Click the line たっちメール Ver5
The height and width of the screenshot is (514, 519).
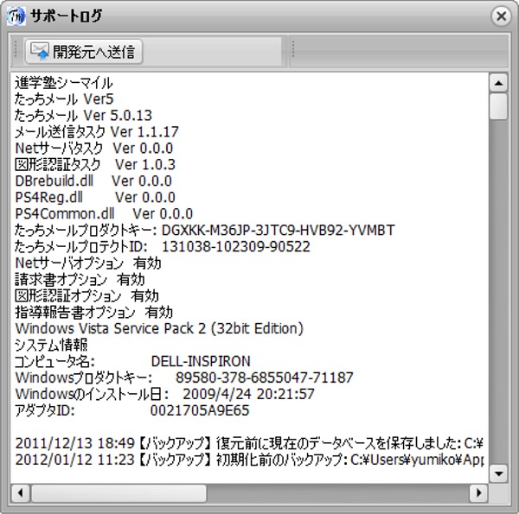[x=64, y=99]
